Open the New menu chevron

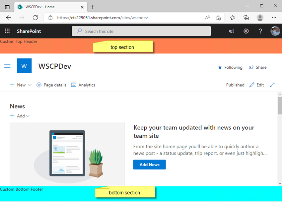(29, 85)
